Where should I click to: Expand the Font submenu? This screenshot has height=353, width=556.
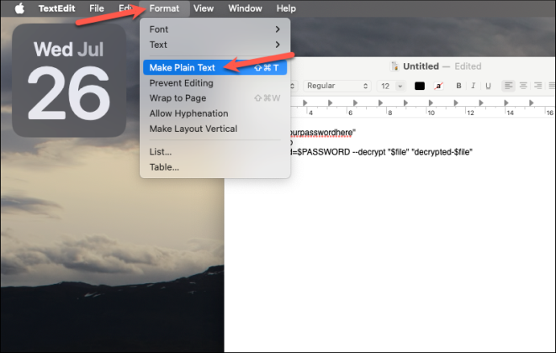click(214, 29)
